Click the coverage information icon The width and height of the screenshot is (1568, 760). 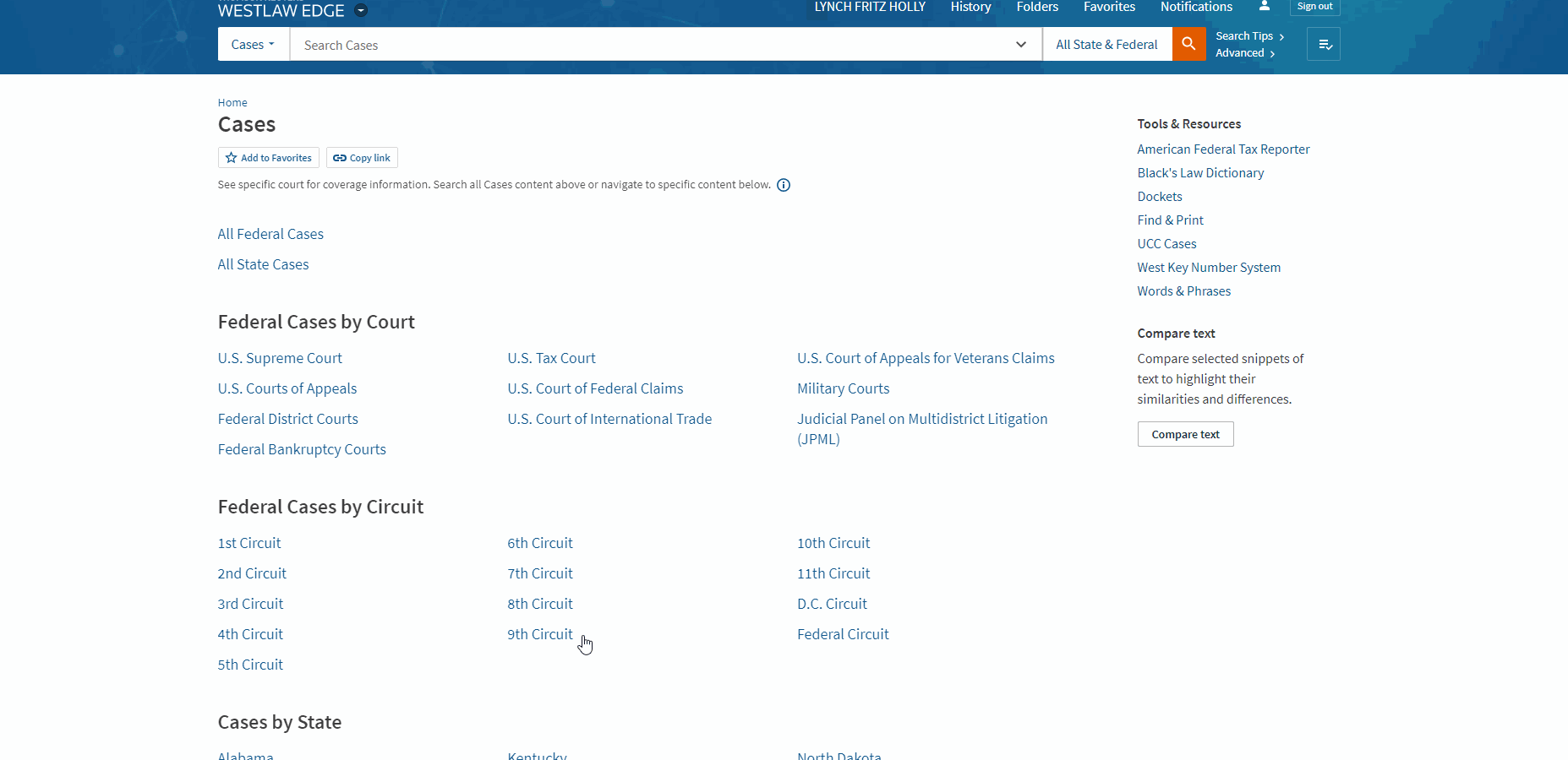click(x=784, y=185)
